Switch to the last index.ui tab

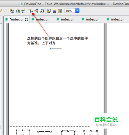[115, 19]
